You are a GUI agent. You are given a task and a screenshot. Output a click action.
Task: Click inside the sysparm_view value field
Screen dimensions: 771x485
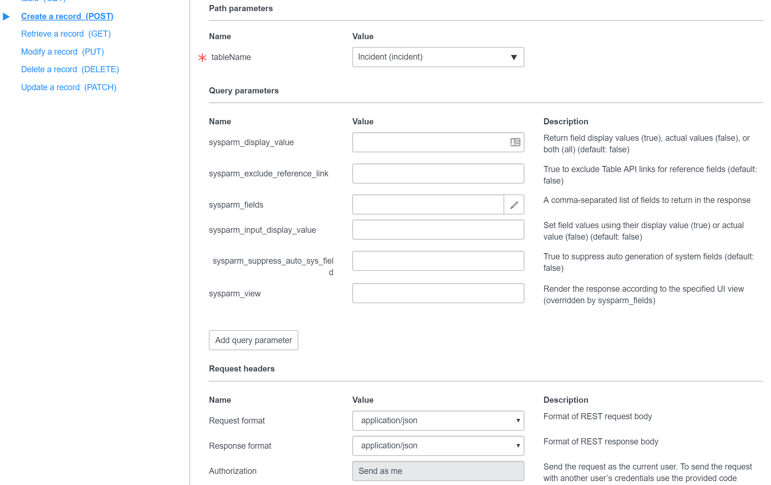[x=438, y=293]
